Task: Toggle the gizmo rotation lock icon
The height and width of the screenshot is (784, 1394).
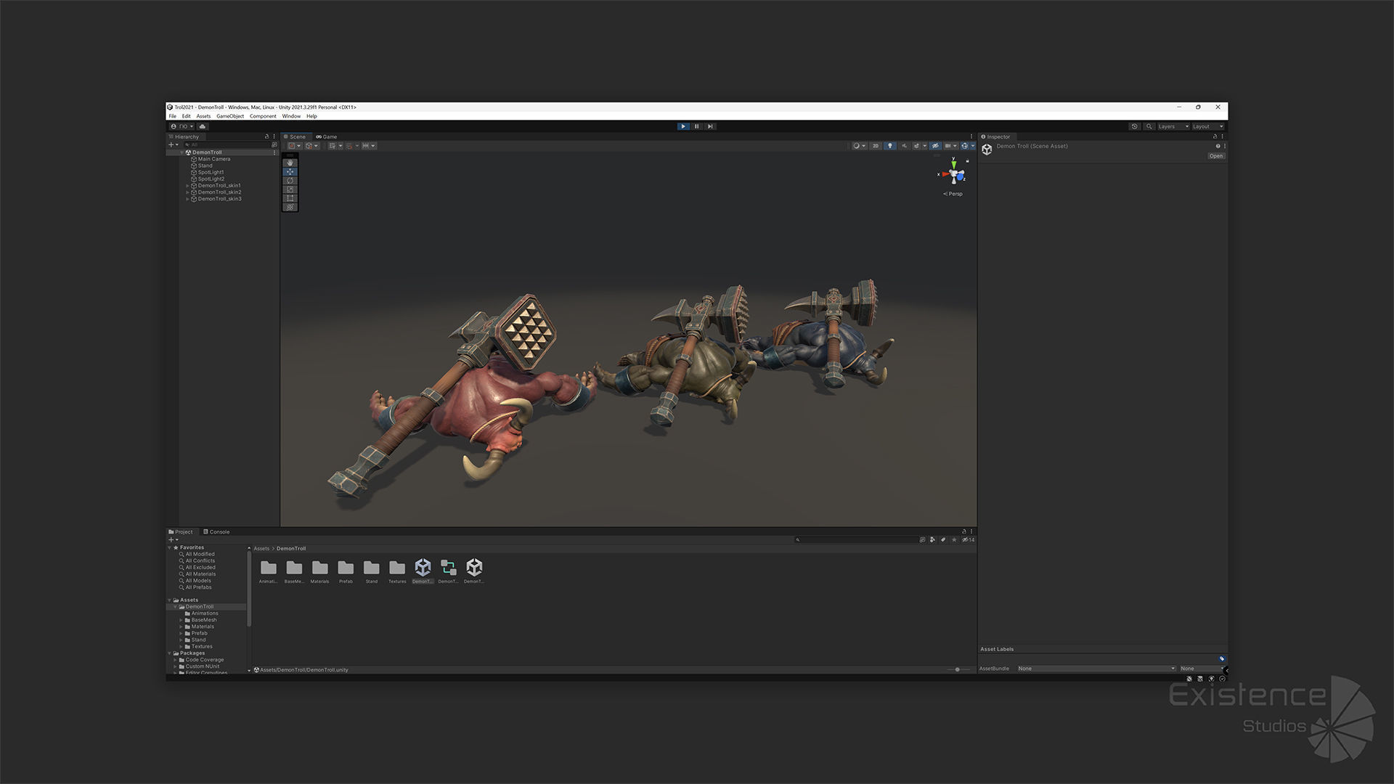Action: pos(967,161)
